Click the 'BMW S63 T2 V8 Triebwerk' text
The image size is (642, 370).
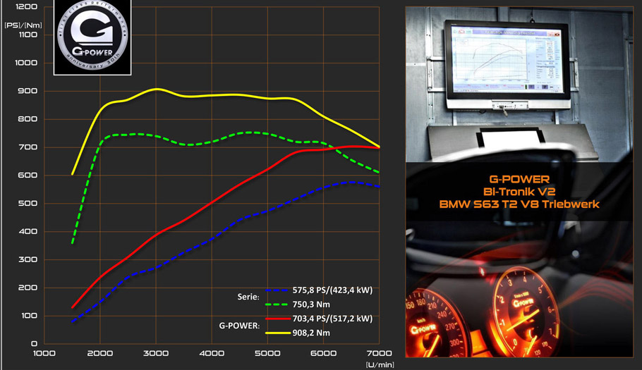[519, 204]
